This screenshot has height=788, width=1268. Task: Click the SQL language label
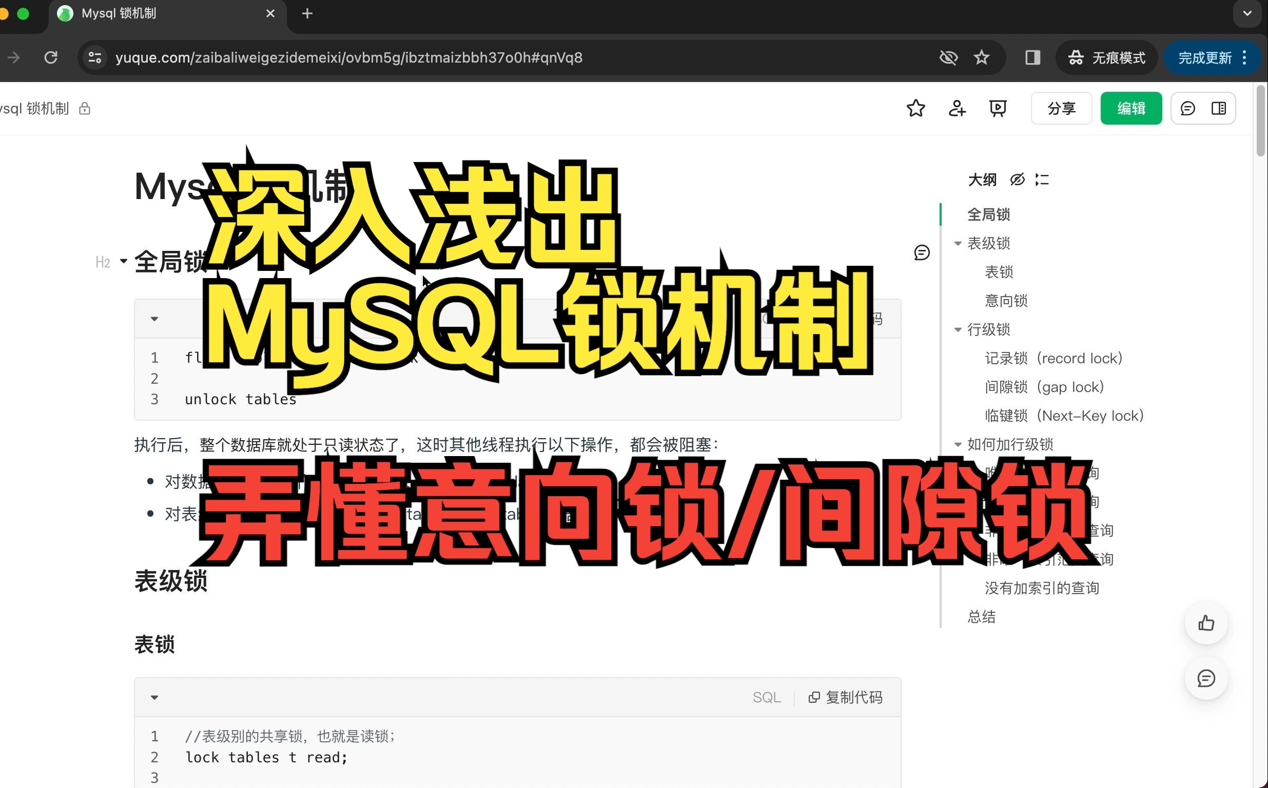pyautogui.click(x=767, y=697)
